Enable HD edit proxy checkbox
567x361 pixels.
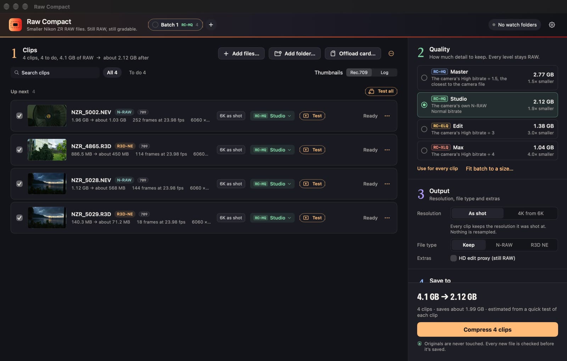[453, 258]
